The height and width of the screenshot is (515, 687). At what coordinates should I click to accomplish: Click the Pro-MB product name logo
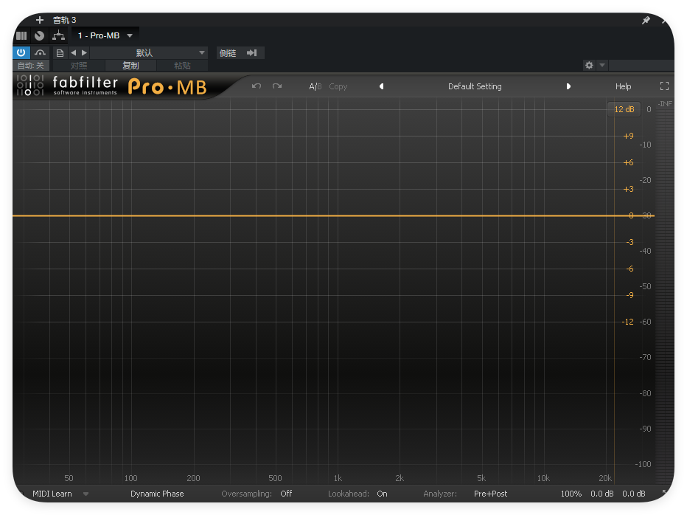pos(167,87)
